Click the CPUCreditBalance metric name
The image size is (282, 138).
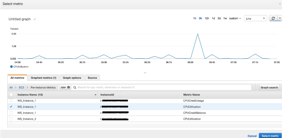pyautogui.click(x=195, y=113)
